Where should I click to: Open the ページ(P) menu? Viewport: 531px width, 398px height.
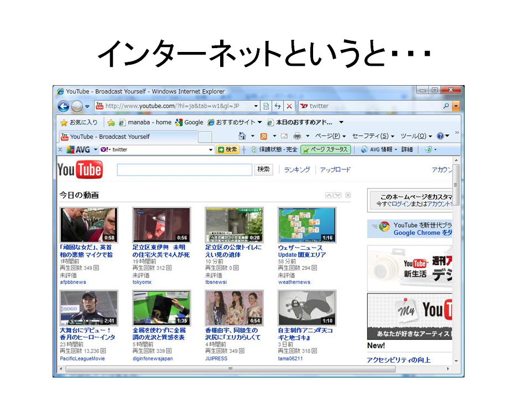(x=330, y=136)
